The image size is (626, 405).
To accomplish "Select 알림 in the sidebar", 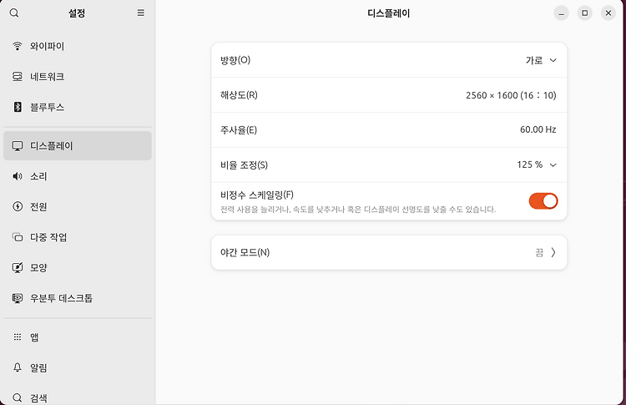I will click(78, 367).
